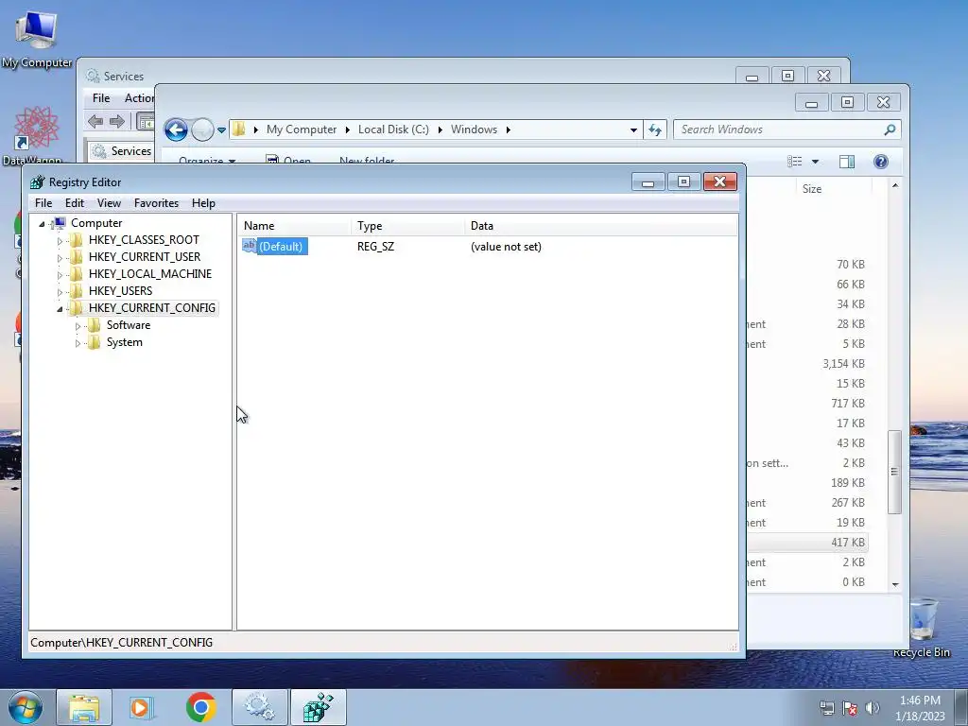Open Google Chrome from the taskbar
Screen dimensions: 968x726
tap(200, 707)
